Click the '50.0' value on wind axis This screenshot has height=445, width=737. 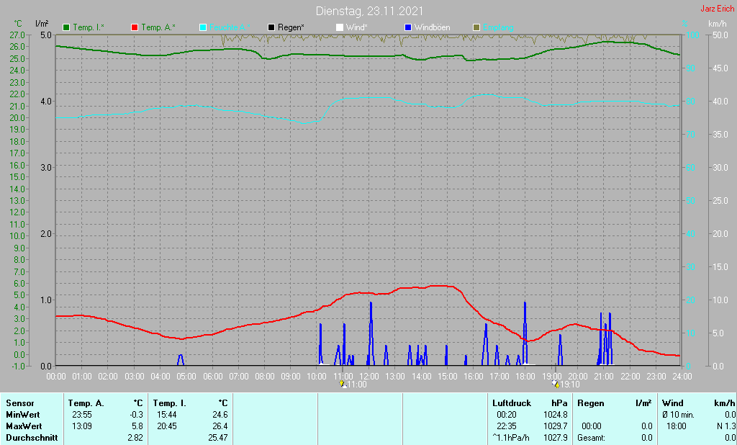(720, 35)
